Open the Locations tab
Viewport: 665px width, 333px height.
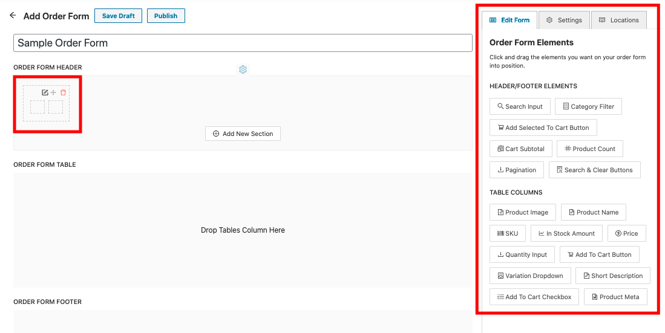(618, 20)
